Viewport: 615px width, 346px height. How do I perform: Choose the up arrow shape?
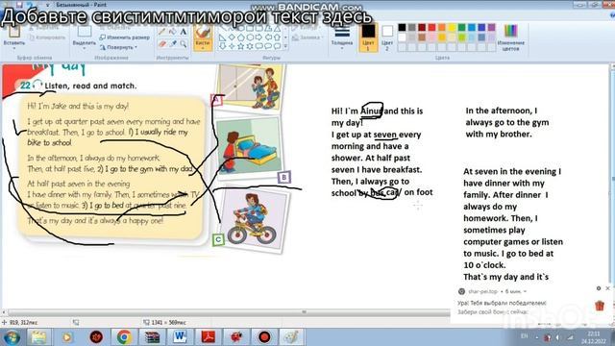pyautogui.click(x=277, y=37)
